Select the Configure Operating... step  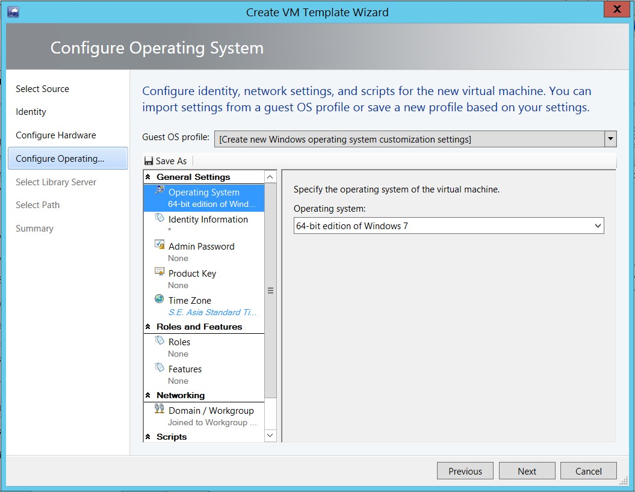click(x=67, y=158)
